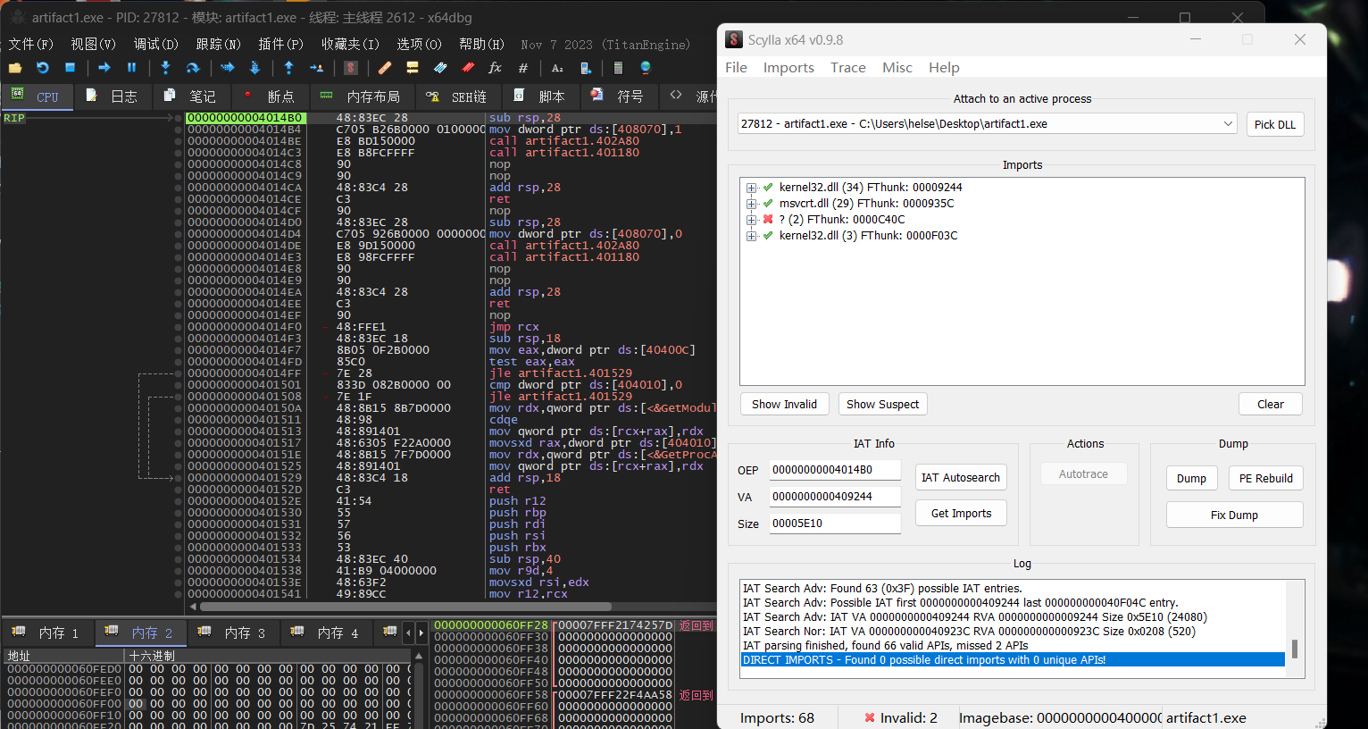Viewport: 1368px width, 729px height.
Task: Click the Fix Dump button
Action: tap(1234, 515)
